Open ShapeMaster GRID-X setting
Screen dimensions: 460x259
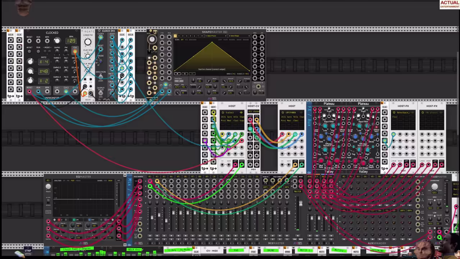(x=231, y=74)
